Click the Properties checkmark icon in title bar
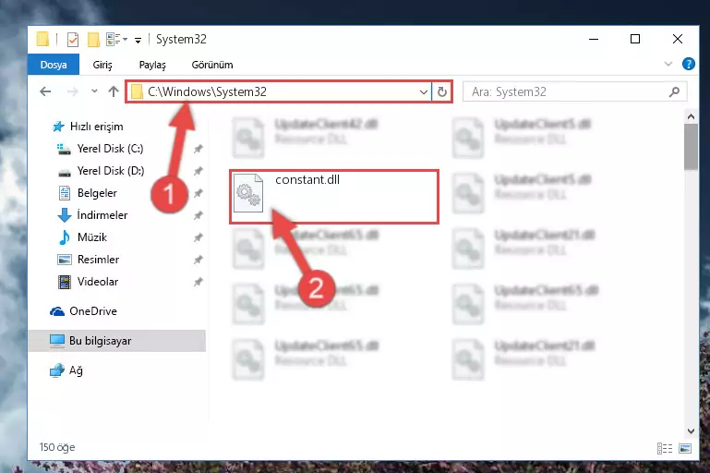 coord(72,40)
